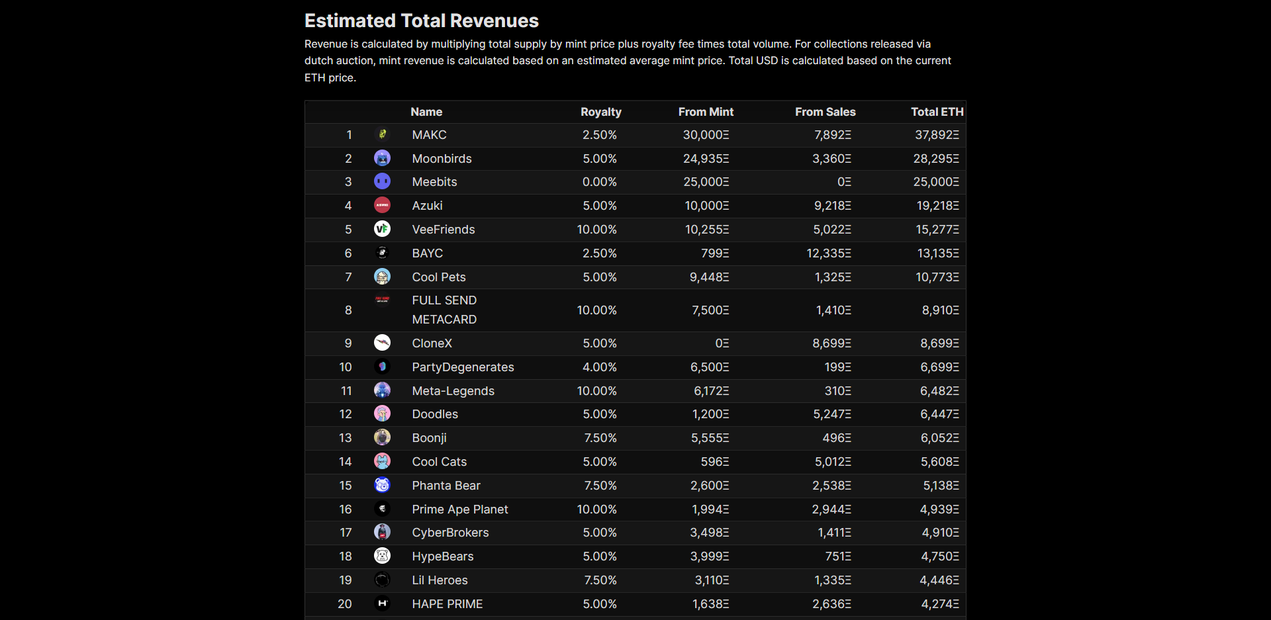
Task: Click Cool Pets total of 10,773Ξ
Action: coord(937,277)
